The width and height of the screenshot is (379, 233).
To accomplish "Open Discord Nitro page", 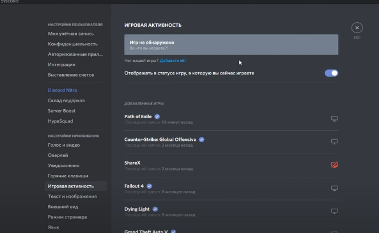I will pyautogui.click(x=63, y=90).
